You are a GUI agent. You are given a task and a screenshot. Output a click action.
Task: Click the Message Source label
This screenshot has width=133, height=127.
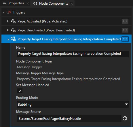coord(29,112)
